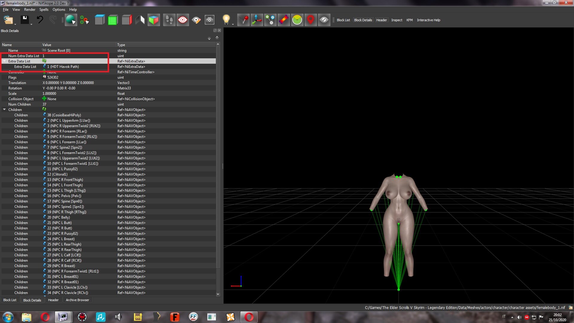Click Interactive Help in the toolbar

(x=428, y=20)
